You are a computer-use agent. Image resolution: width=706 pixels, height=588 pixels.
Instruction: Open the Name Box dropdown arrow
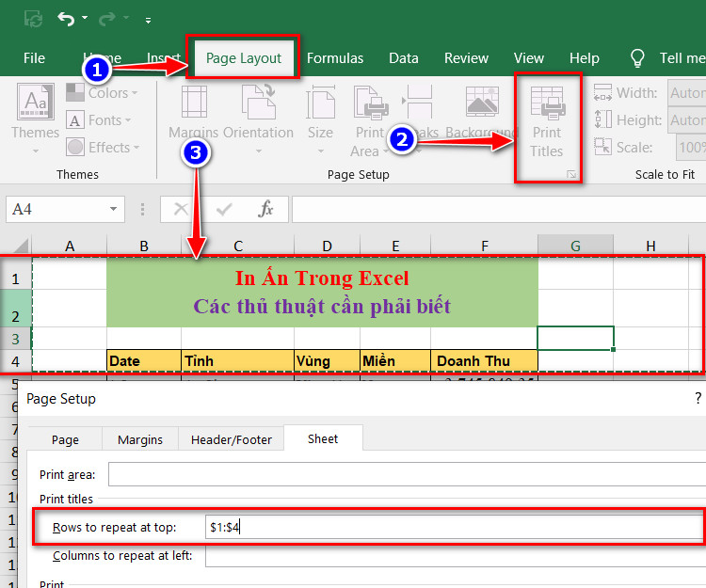point(114,209)
